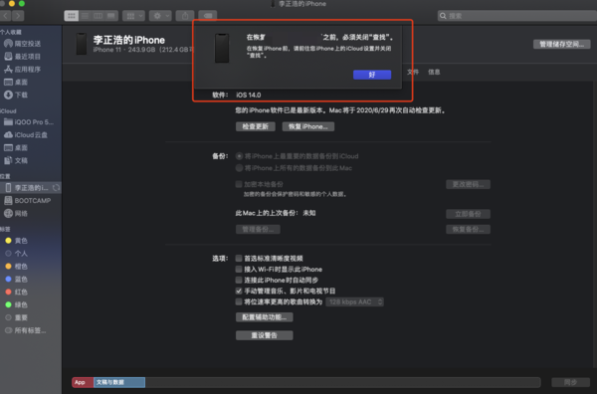Screen dimensions: 597x394
Task: Click the 更改密码 button
Action: [x=468, y=185]
